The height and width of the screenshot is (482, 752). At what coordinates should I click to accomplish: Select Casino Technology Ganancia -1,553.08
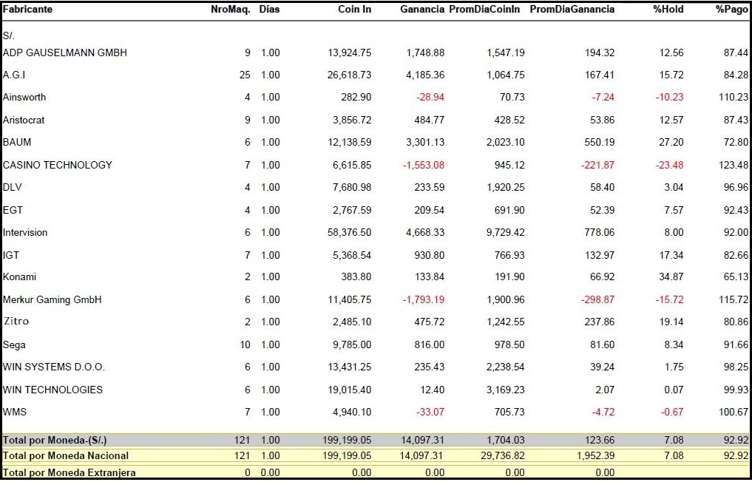pyautogui.click(x=424, y=165)
